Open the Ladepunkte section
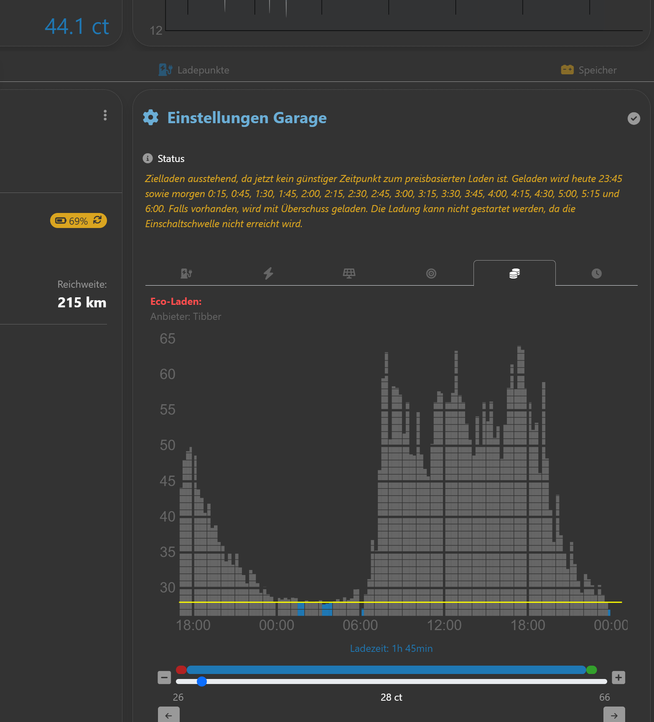Screen dimensions: 654x722 [194, 70]
